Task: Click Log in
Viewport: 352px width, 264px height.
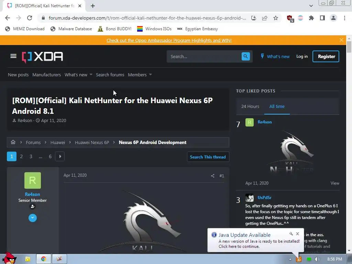Action: pos(302,56)
